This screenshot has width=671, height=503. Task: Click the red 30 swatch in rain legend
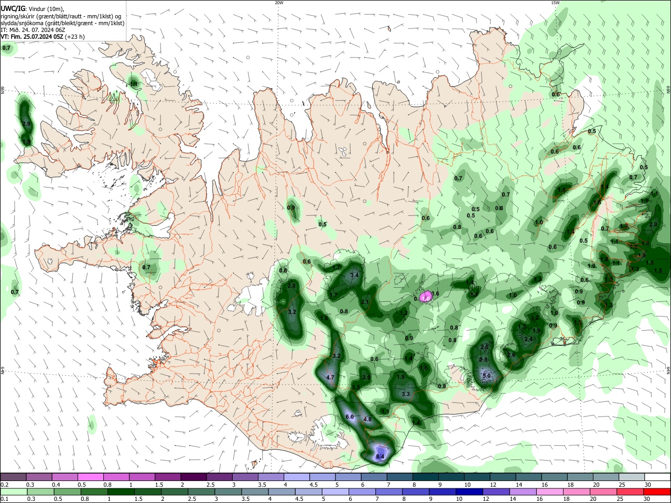tap(657, 492)
